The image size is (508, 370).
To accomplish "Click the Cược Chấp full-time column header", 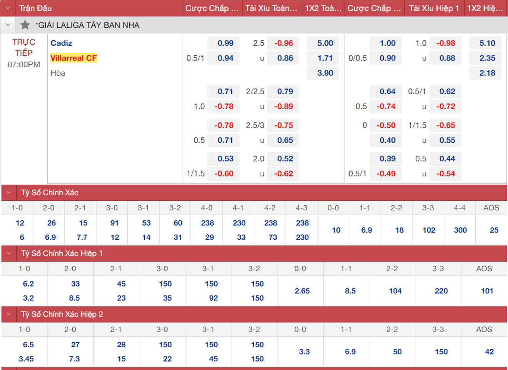I will tap(212, 8).
